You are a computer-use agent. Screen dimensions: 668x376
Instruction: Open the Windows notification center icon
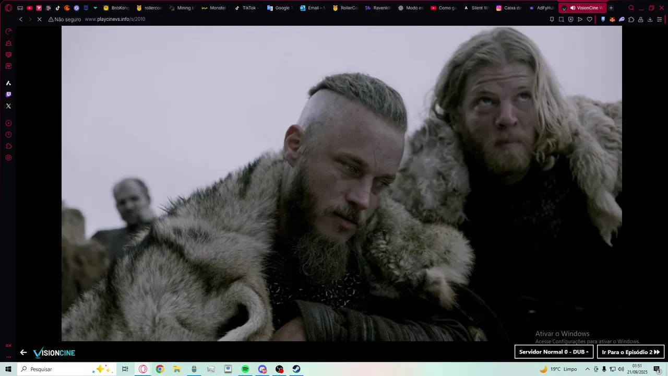coord(658,369)
